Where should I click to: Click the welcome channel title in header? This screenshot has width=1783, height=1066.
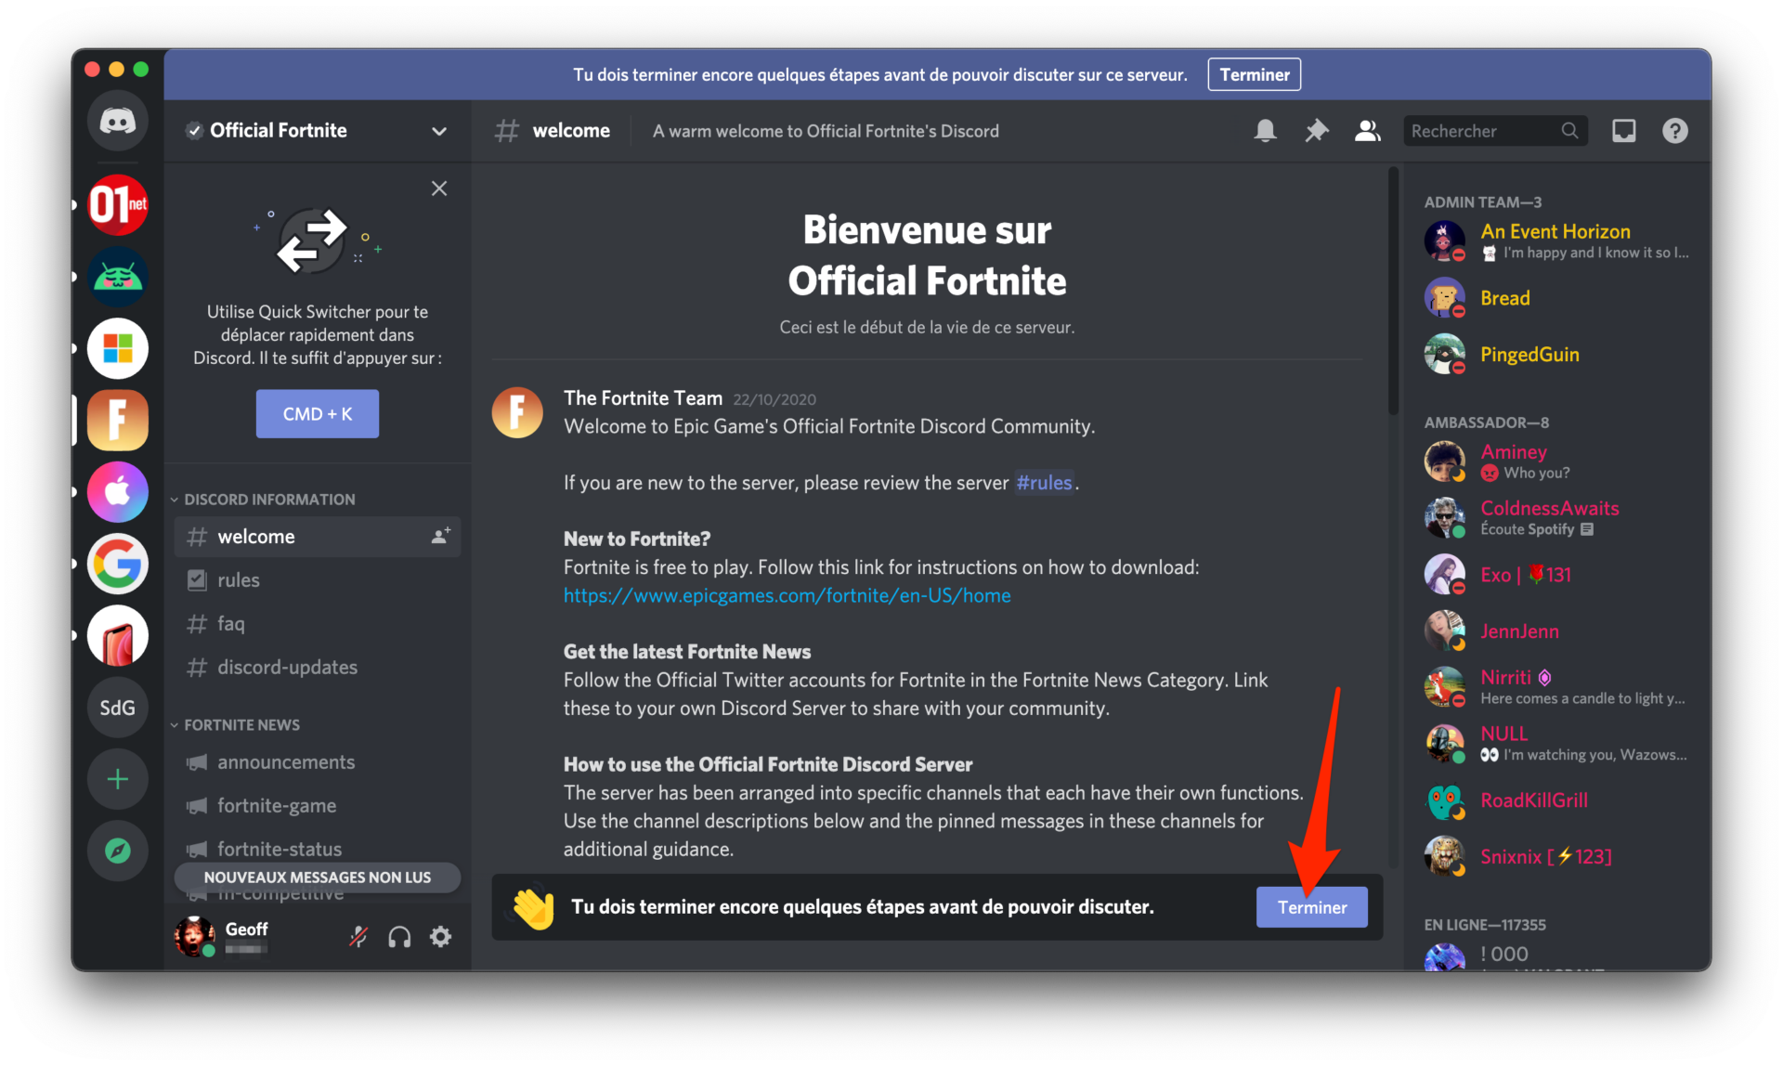point(571,131)
